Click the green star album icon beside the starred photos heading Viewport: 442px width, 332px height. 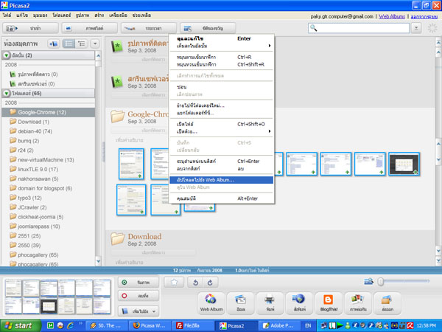coord(116,46)
